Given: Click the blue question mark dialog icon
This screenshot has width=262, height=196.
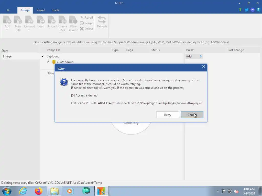Looking at the screenshot, I should pos(64,82).
